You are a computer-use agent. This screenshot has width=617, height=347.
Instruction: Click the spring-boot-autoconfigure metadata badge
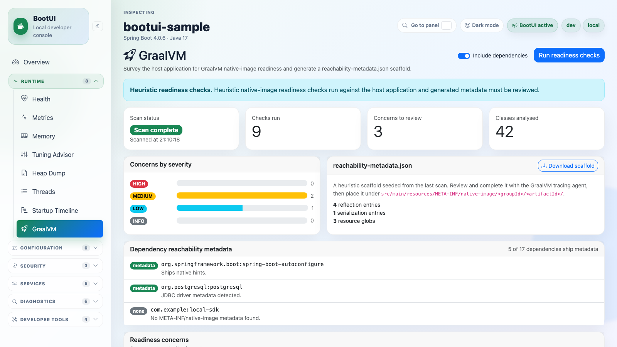(144, 266)
